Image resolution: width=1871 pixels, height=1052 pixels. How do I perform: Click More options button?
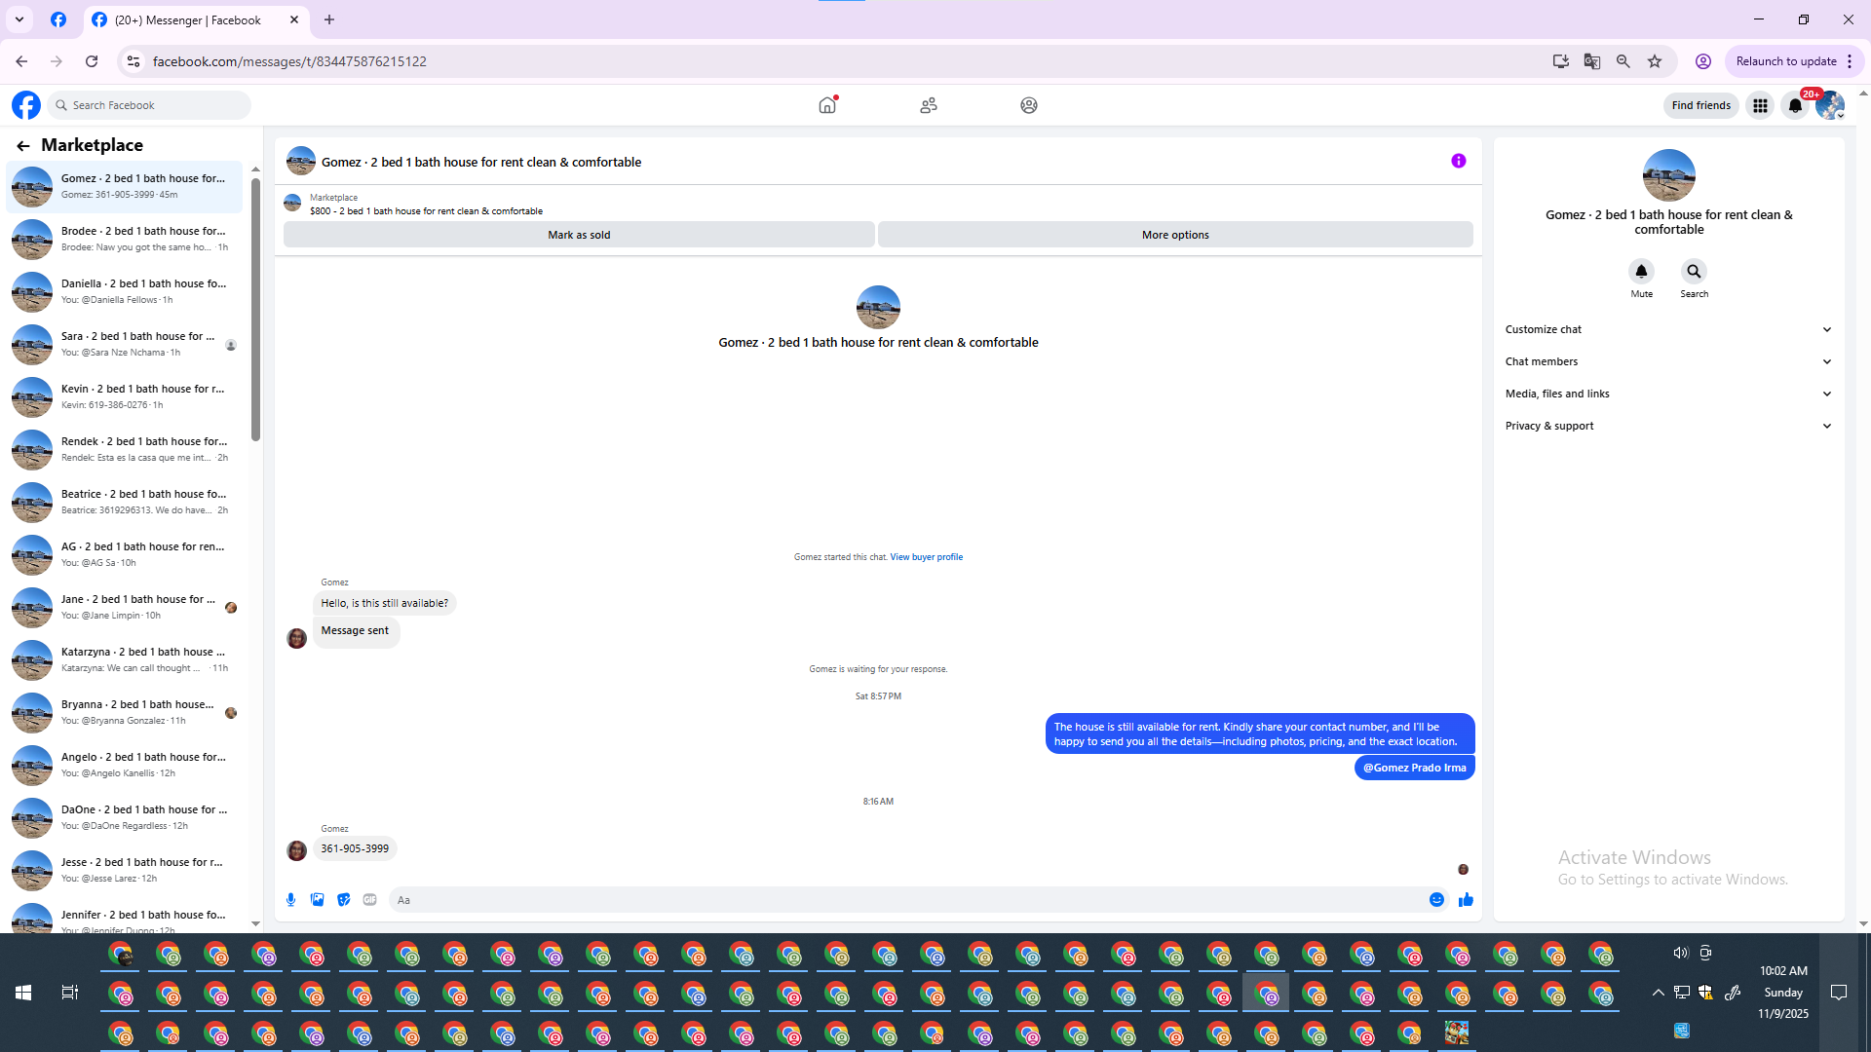[x=1175, y=236]
